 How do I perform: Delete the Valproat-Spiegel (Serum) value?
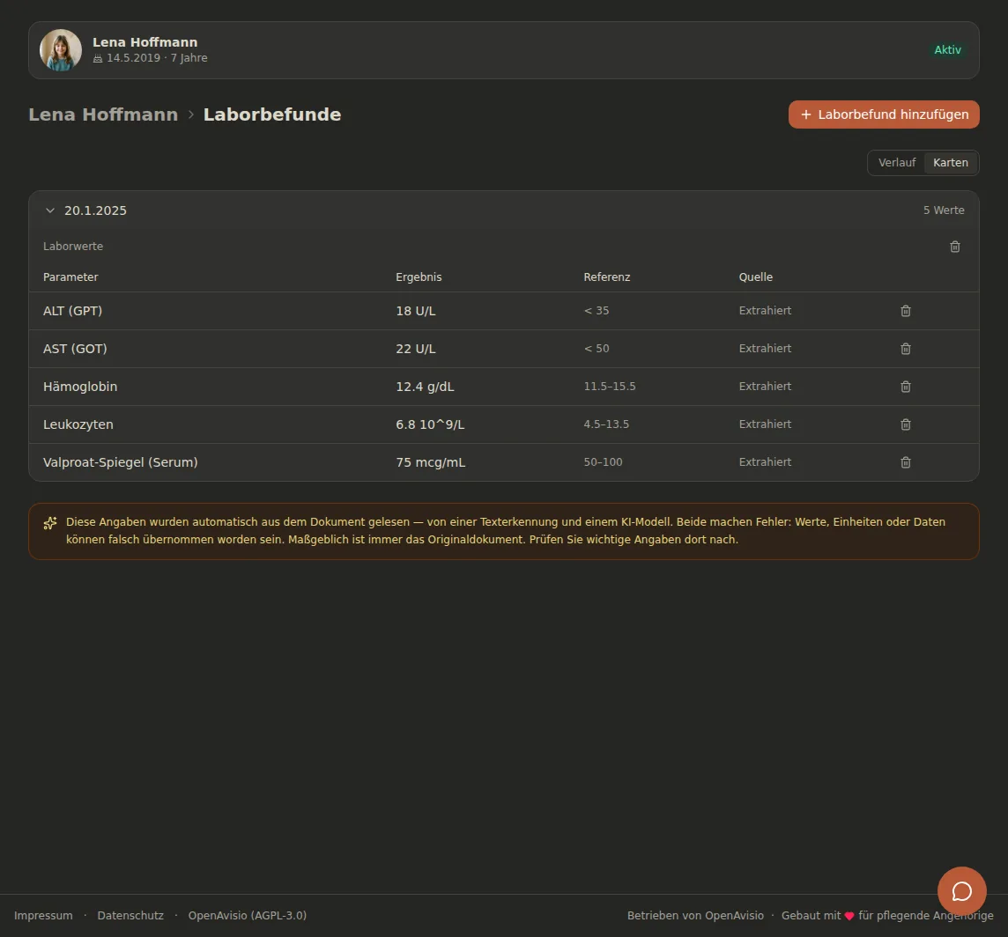(905, 462)
